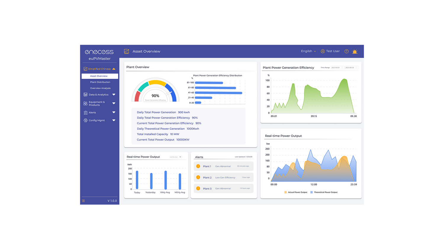
Task: Click the Plant 1 alert warning icon
Action: (198, 166)
